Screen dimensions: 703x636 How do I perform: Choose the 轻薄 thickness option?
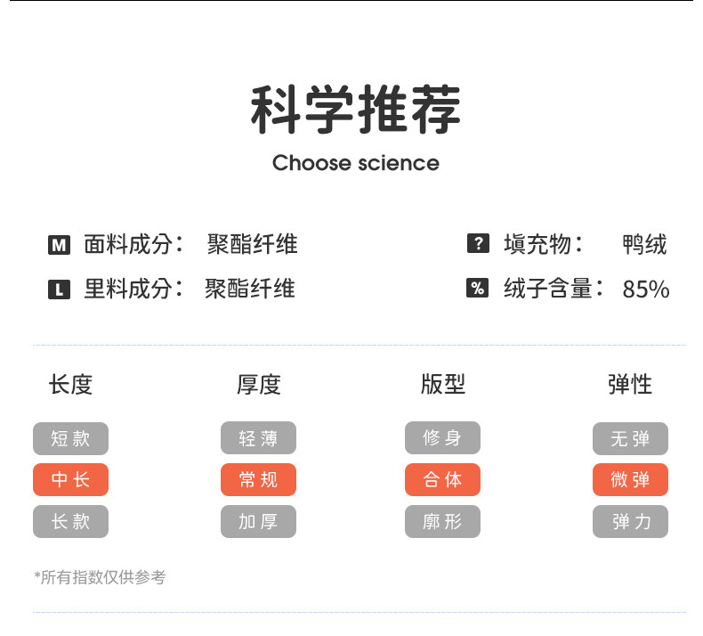click(x=258, y=438)
